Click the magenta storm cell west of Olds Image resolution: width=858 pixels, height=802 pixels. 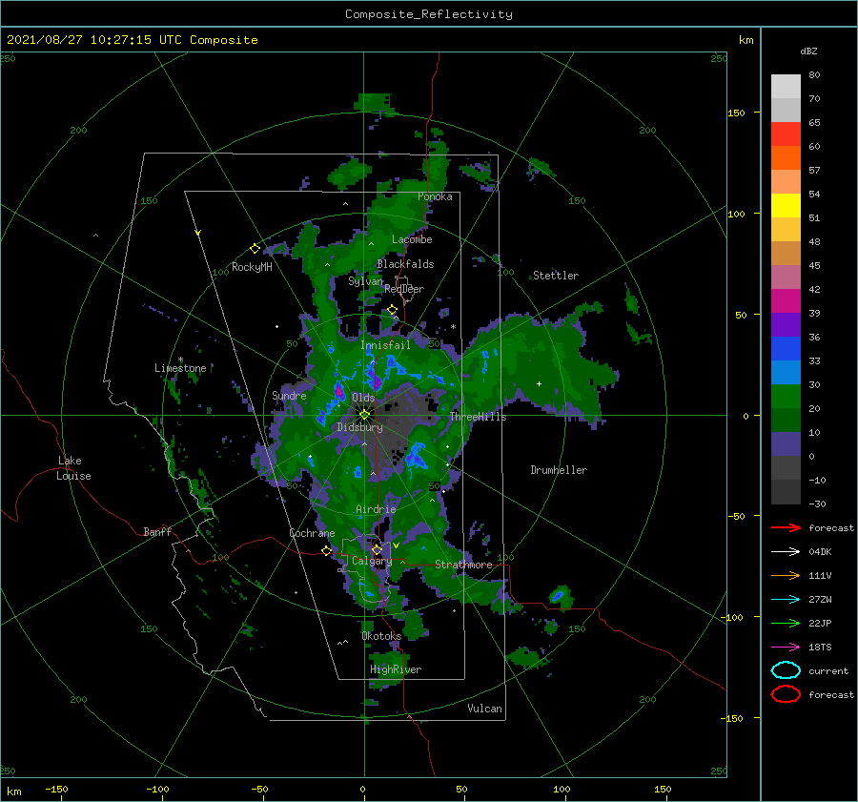pos(338,391)
